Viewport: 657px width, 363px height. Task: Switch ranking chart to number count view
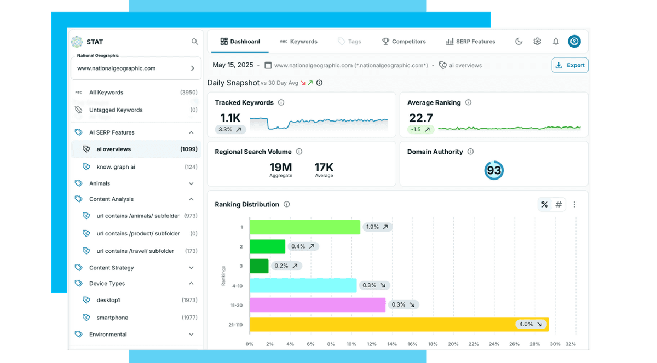(558, 204)
